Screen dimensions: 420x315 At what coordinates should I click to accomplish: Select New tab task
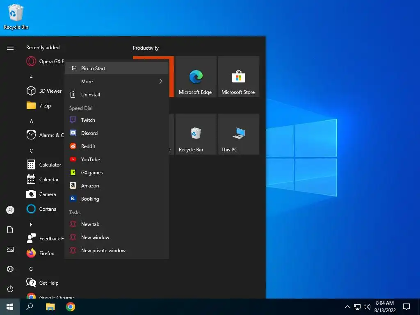click(x=116, y=224)
